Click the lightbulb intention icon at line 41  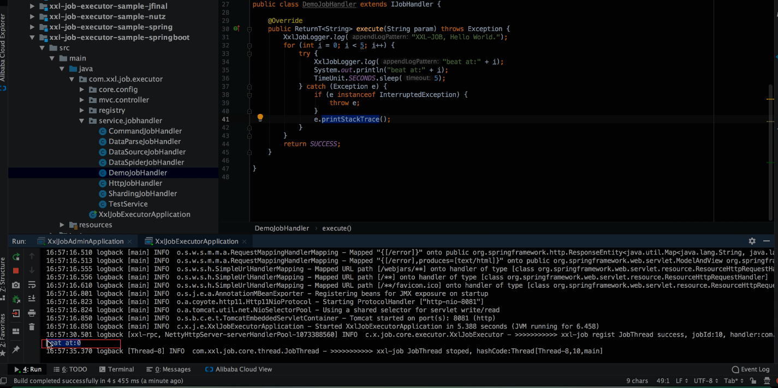click(260, 118)
